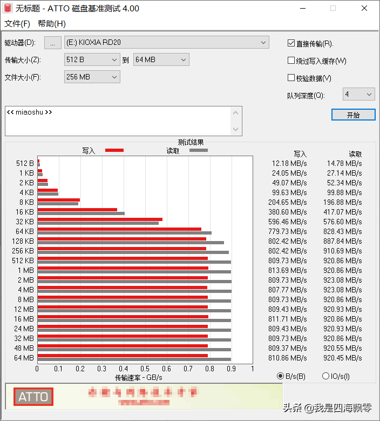The width and height of the screenshot is (380, 421).
Task: Open the 文件(F) menu
Action: tap(17, 24)
